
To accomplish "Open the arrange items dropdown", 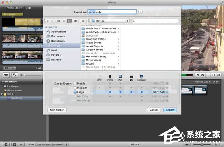I will 84,21.
